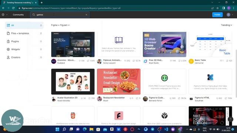The height and width of the screenshot is (133, 237).
Task: Click the 'Figma to Code...' title link
Action: click(x=157, y=98)
